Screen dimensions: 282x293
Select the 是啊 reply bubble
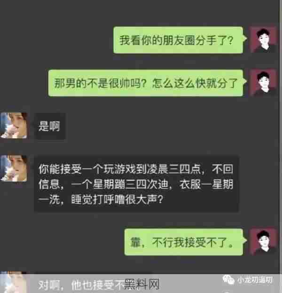[49, 126]
